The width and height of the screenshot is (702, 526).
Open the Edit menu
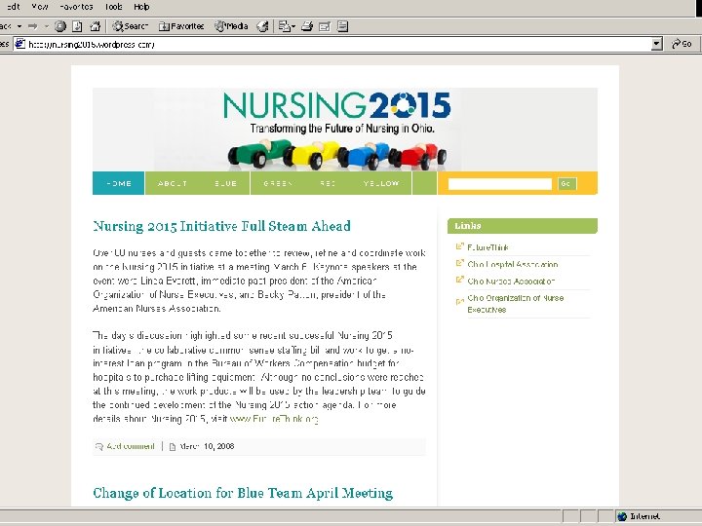pyautogui.click(x=13, y=7)
